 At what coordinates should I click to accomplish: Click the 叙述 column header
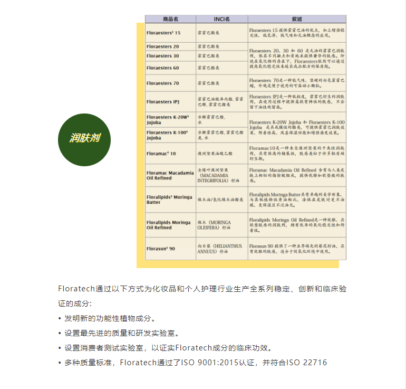(x=297, y=19)
